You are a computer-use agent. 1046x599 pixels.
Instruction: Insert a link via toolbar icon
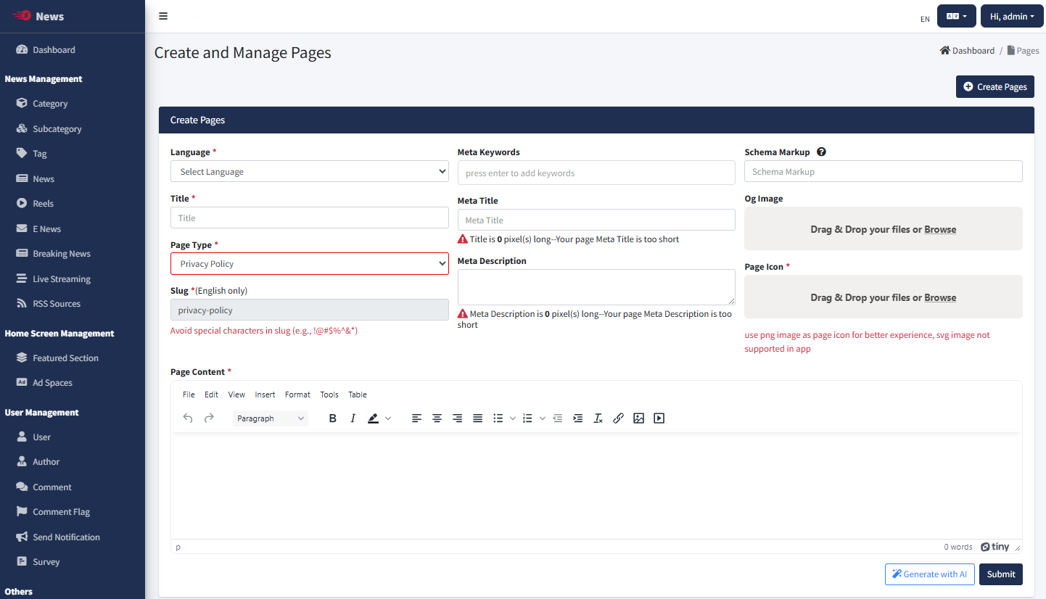[618, 418]
